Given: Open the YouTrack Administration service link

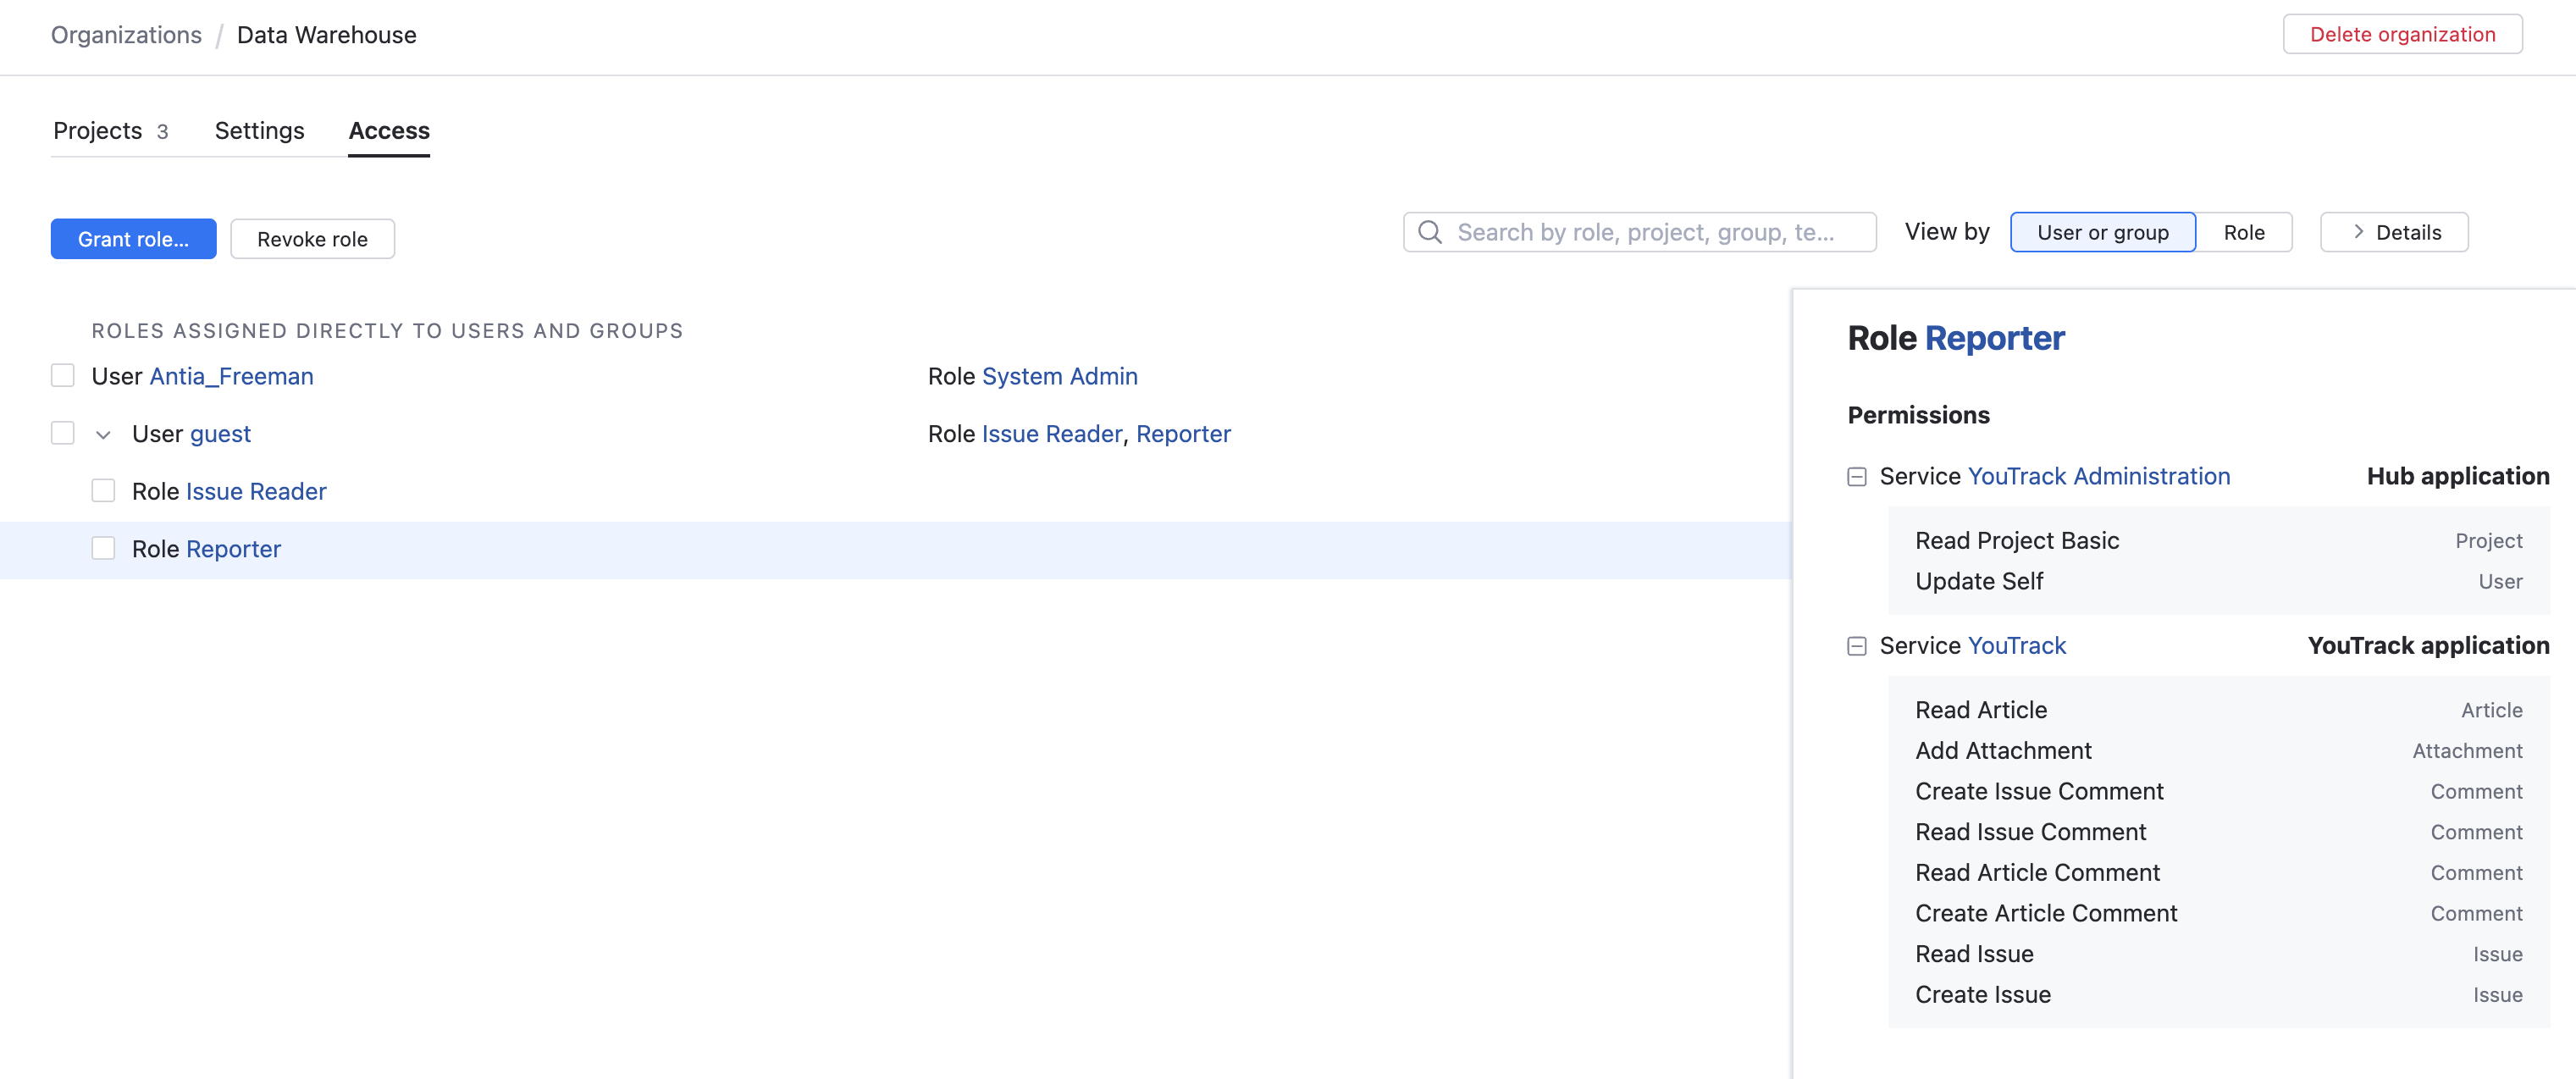Looking at the screenshot, I should [2098, 476].
